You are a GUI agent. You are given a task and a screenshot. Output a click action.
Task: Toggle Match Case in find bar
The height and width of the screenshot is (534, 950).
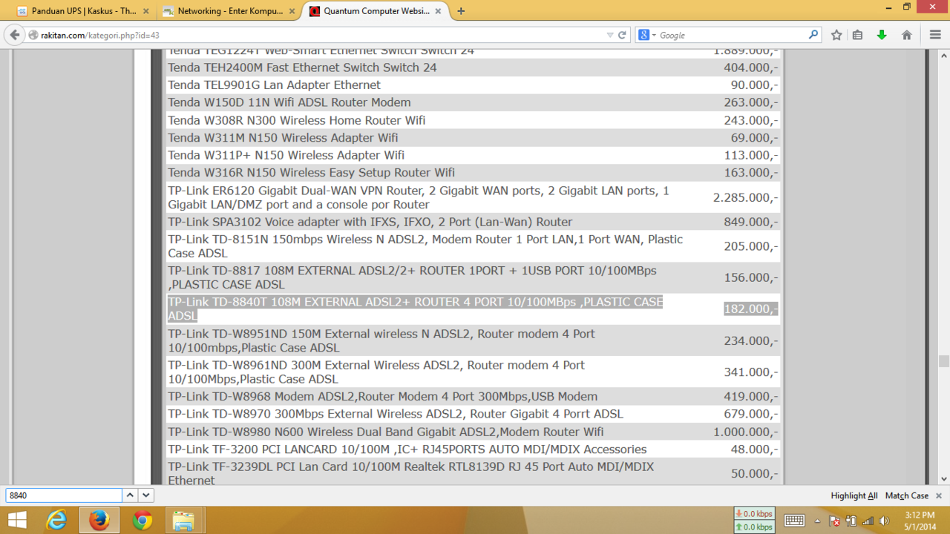tap(907, 495)
